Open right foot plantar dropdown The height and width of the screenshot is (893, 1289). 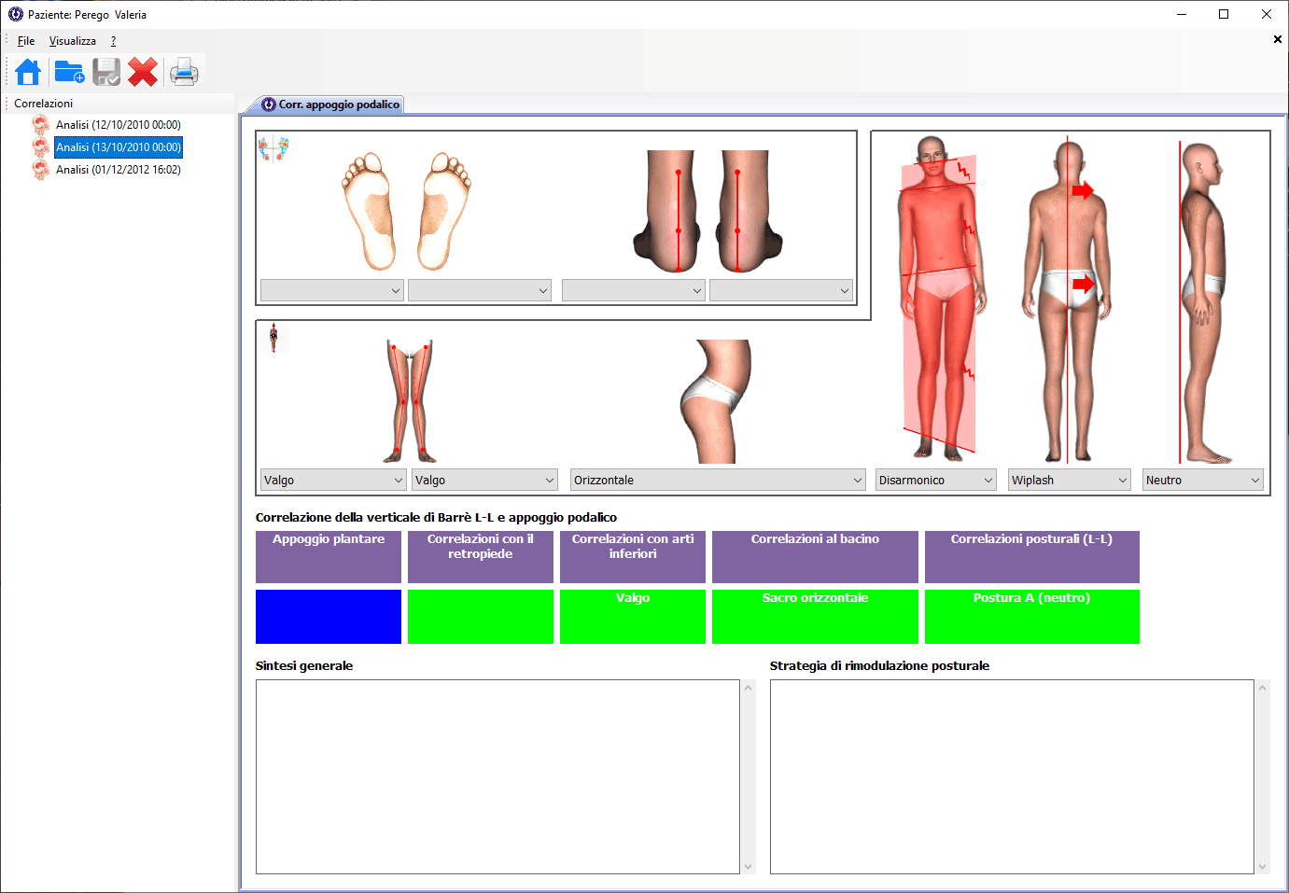click(x=480, y=290)
